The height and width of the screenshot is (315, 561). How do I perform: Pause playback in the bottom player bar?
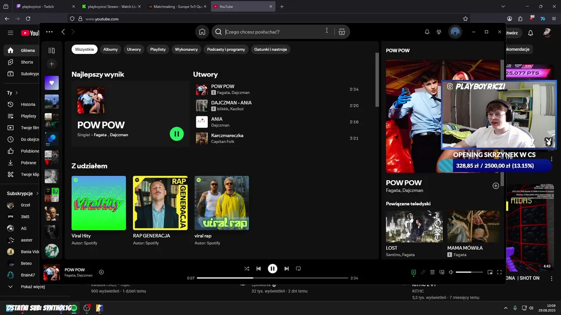pyautogui.click(x=273, y=269)
